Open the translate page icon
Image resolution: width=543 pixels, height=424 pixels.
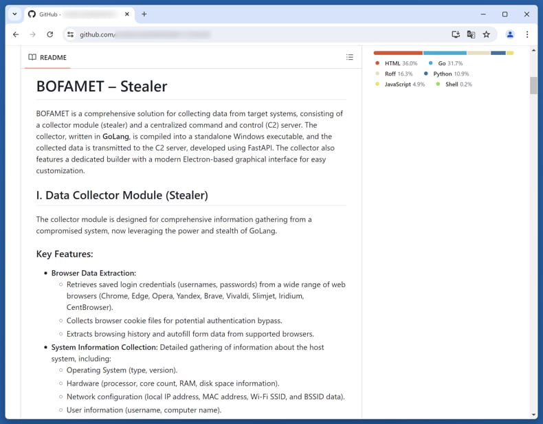click(x=471, y=34)
